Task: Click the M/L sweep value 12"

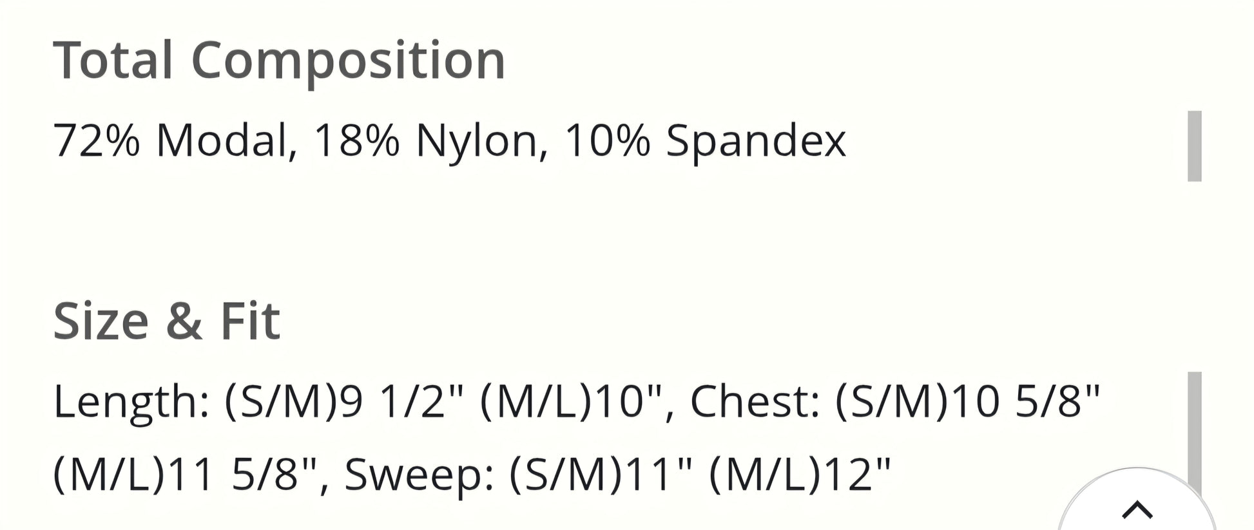Action: pos(857,475)
